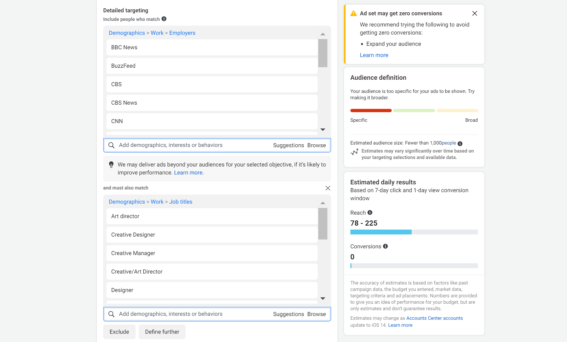
Task: Select the Creative Manager job title
Action: pos(212,253)
